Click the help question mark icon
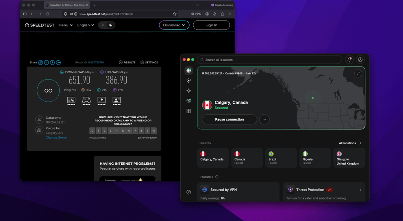Screen dimensions: 403x221 (189, 192)
